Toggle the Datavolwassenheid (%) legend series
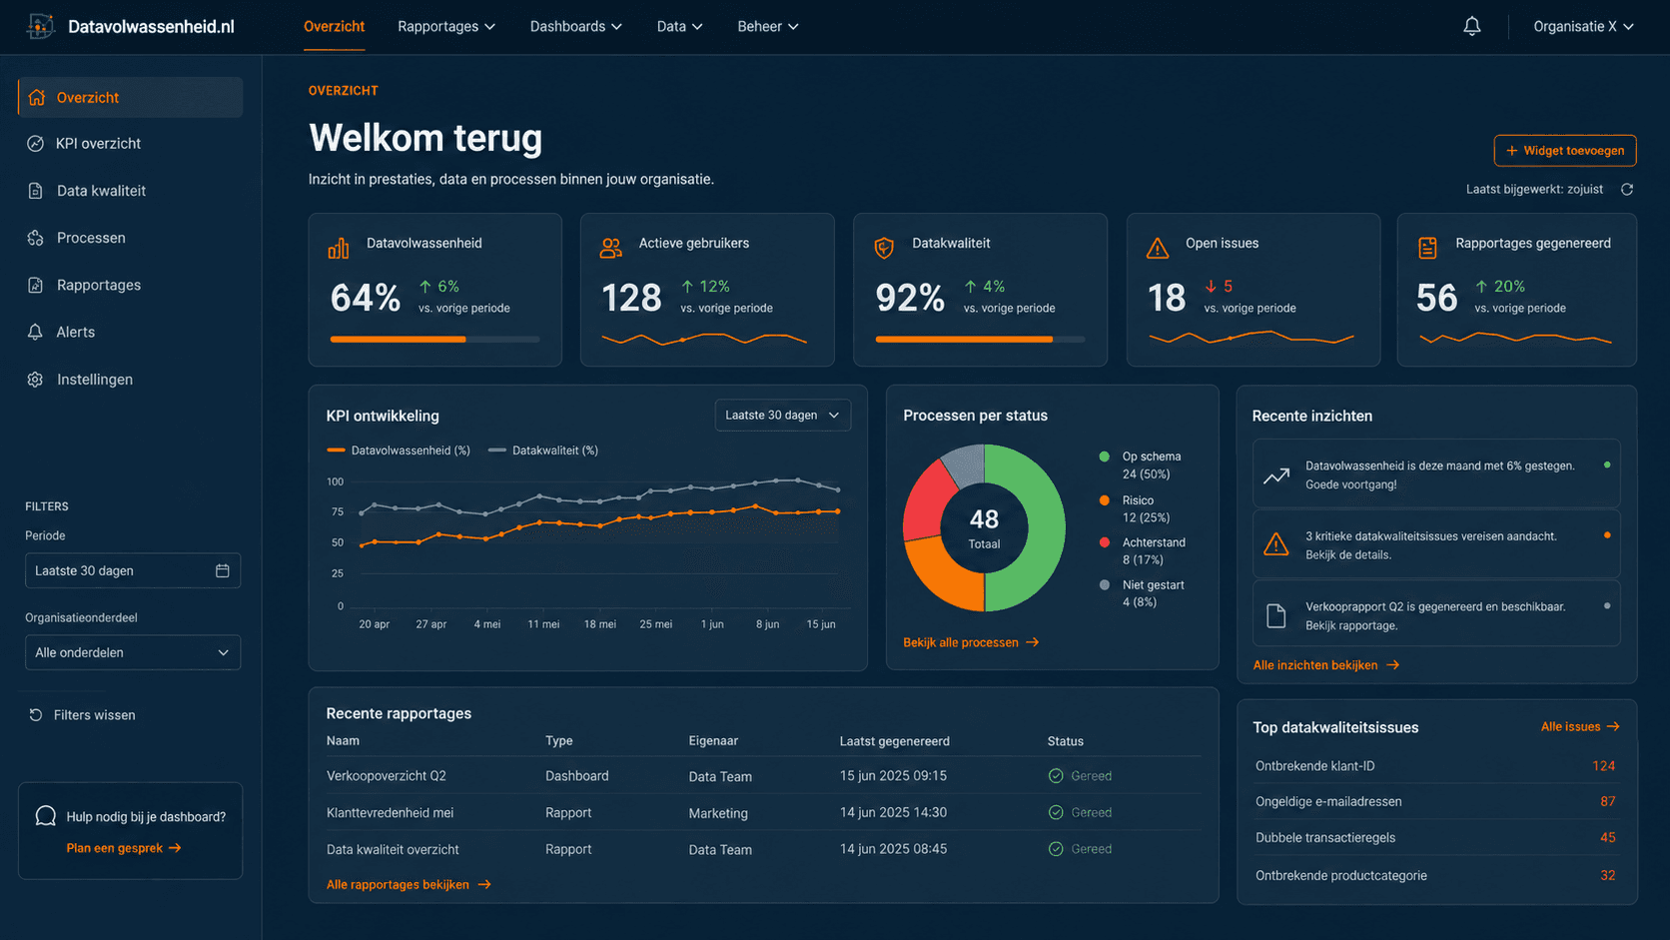This screenshot has height=940, width=1670. pyautogui.click(x=399, y=451)
